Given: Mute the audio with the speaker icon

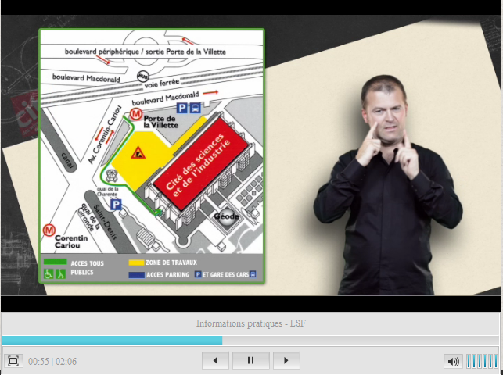Looking at the screenshot, I should (x=453, y=361).
